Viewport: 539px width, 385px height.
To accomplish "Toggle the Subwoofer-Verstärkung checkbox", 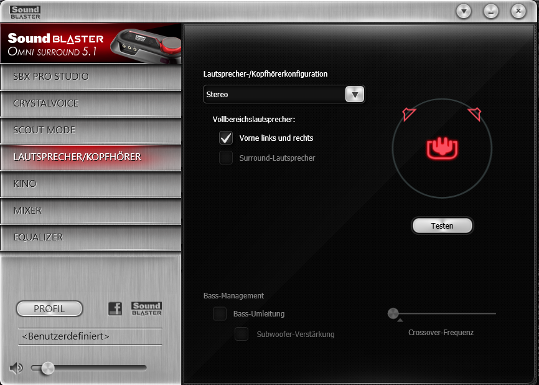I will tap(241, 334).
